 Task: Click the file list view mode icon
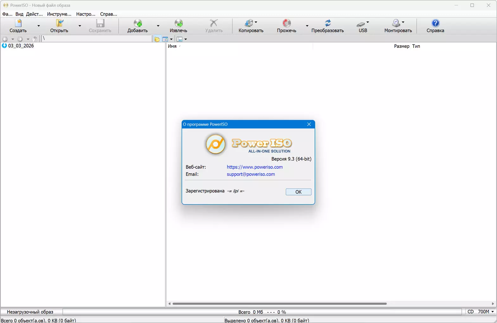pos(165,39)
